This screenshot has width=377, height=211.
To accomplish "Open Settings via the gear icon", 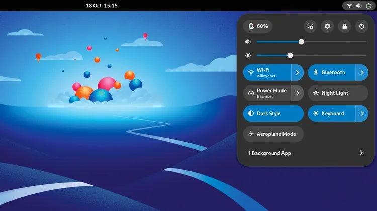I will (x=327, y=26).
